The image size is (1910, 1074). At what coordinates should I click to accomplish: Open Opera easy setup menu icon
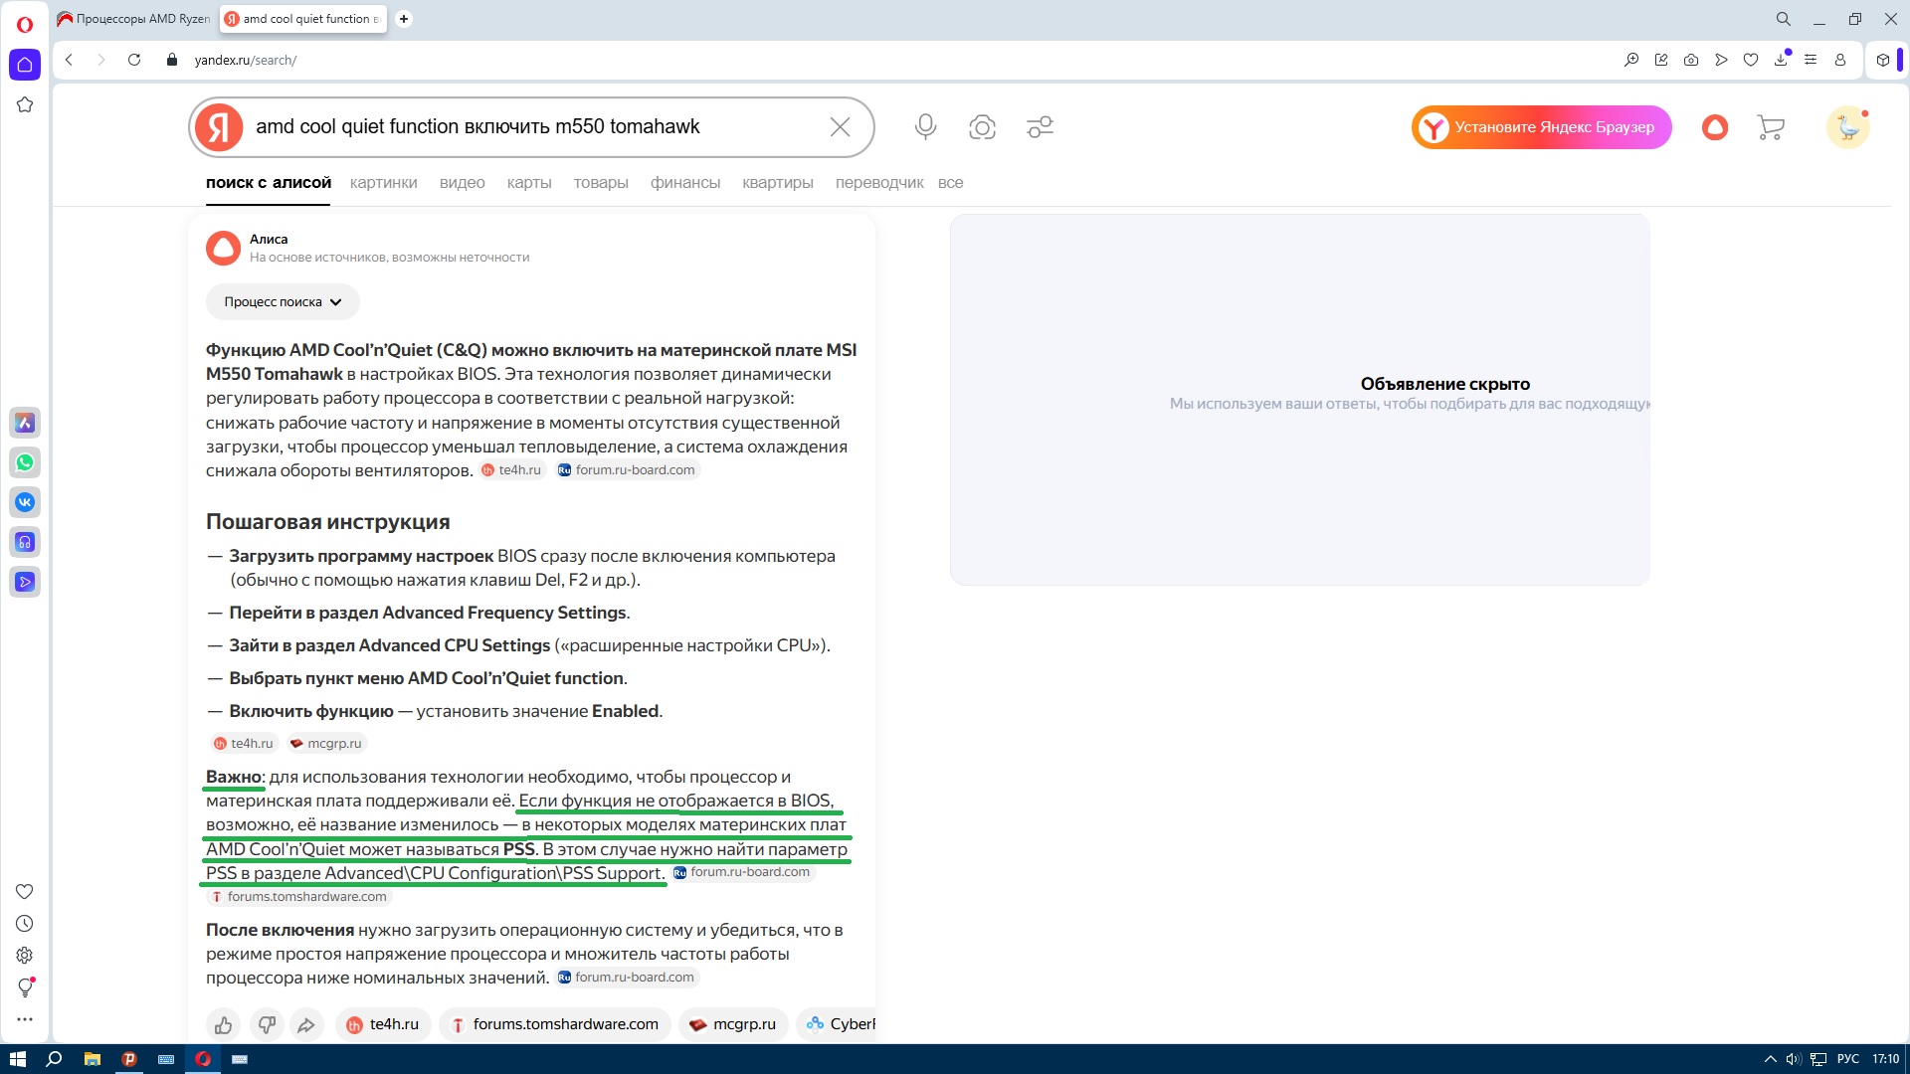pyautogui.click(x=1810, y=60)
